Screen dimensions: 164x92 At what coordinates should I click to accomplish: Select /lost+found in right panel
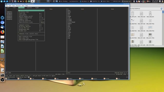(x=71, y=22)
